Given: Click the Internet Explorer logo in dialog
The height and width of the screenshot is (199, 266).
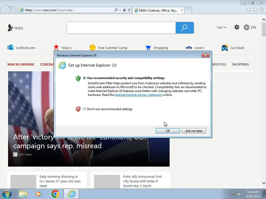Looking at the screenshot, I should 62,65.
